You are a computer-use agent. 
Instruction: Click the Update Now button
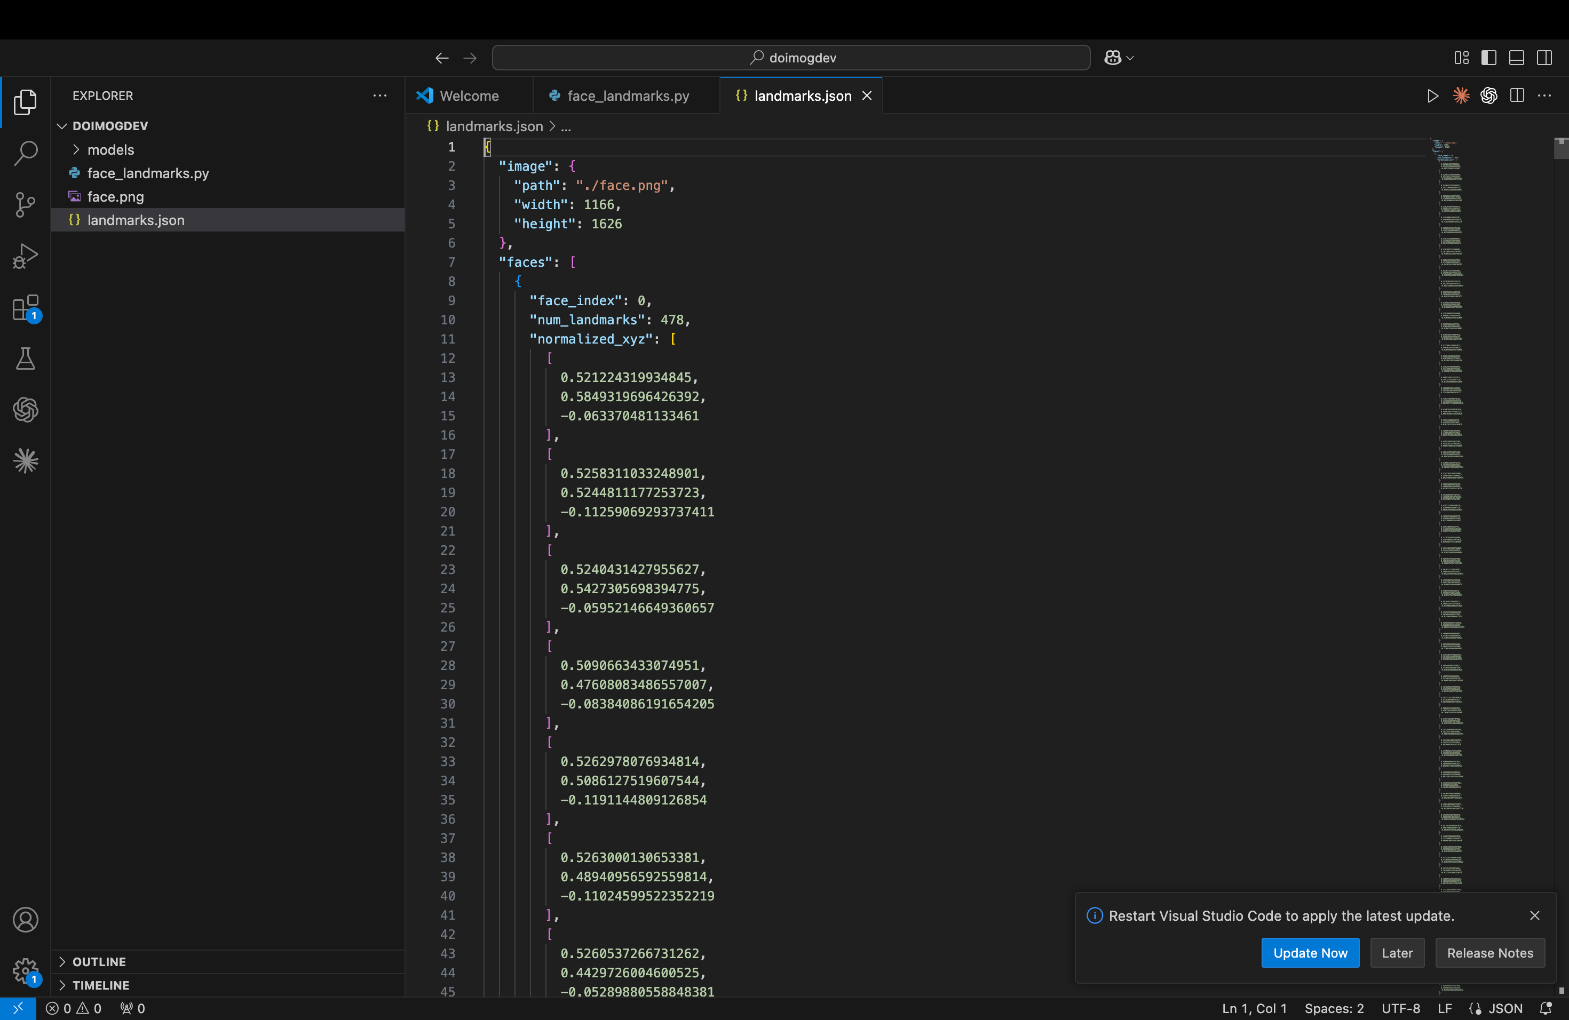coord(1309,953)
